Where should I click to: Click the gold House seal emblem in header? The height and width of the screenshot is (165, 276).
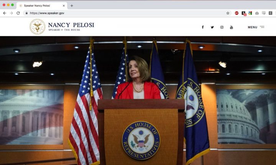coord(37,27)
